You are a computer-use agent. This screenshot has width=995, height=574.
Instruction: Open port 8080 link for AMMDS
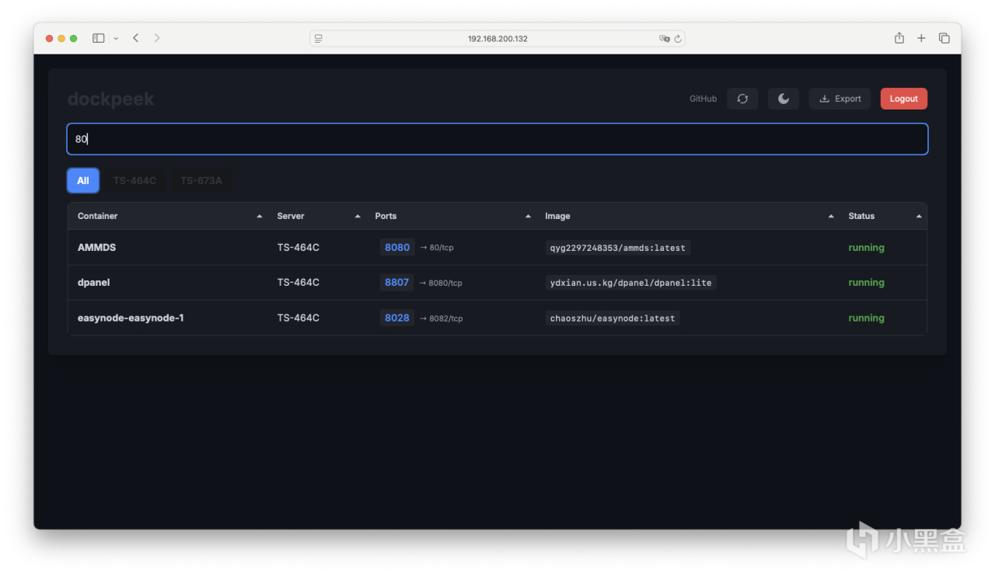tap(397, 248)
